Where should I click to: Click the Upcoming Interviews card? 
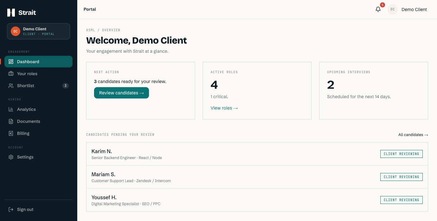pyautogui.click(x=374, y=91)
